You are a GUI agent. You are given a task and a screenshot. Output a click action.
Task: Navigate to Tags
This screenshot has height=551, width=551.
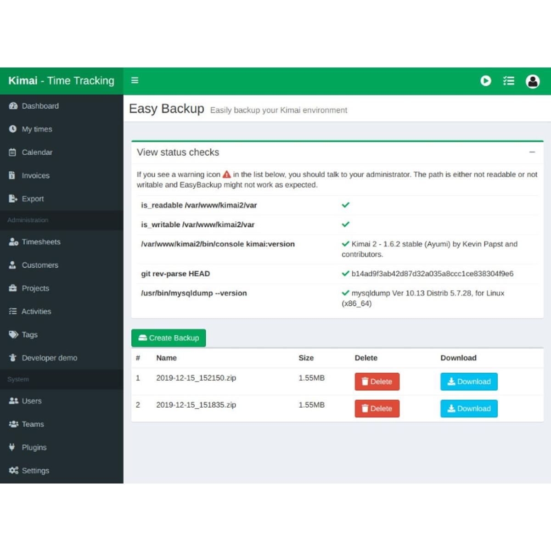coord(62,335)
